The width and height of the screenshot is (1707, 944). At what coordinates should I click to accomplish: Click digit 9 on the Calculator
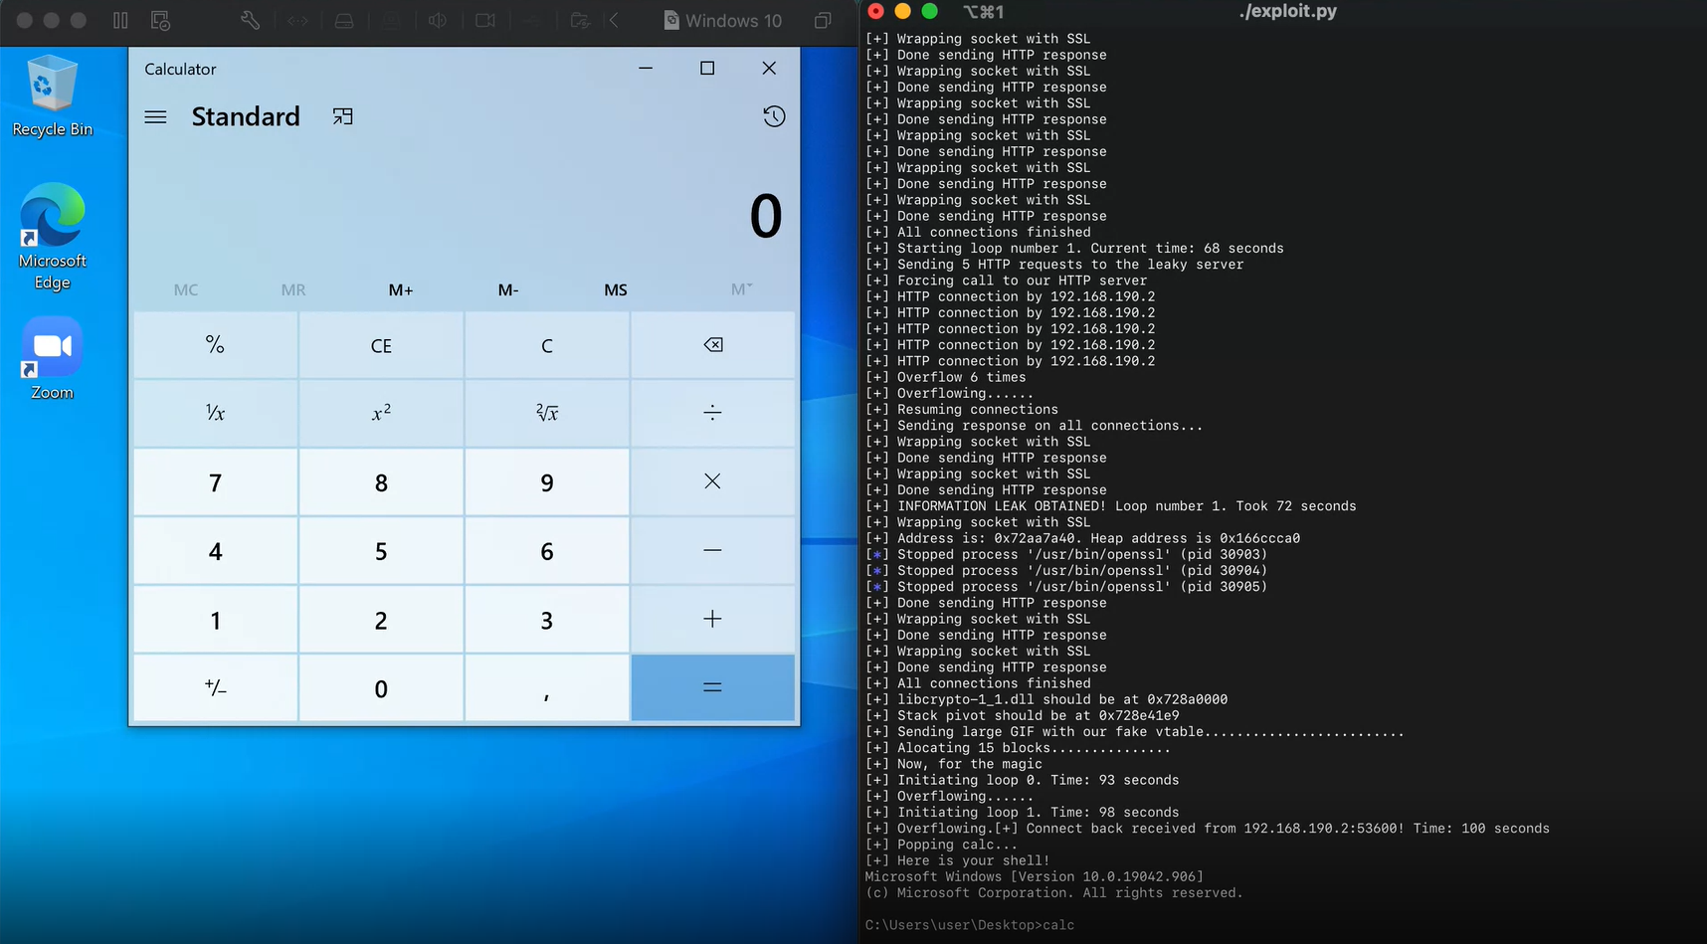547,481
